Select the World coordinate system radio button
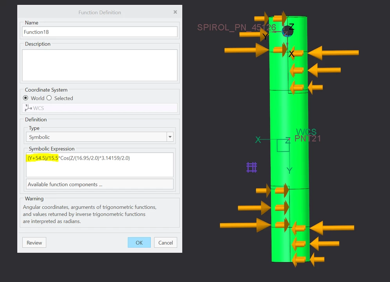 [25, 98]
